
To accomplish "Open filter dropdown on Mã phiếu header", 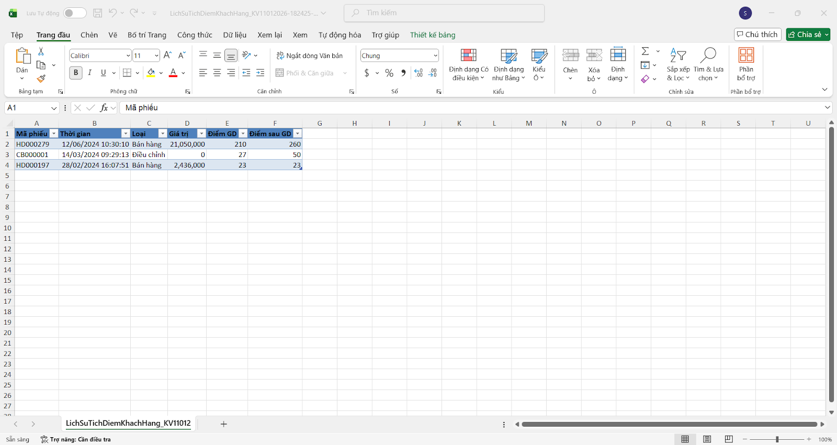I will tap(53, 134).
